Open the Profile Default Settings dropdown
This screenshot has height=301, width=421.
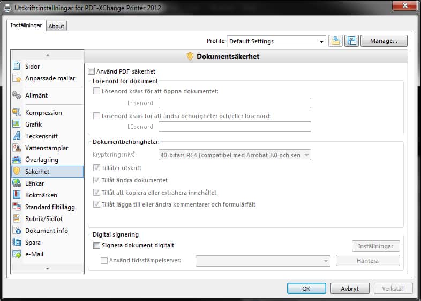tap(276, 41)
